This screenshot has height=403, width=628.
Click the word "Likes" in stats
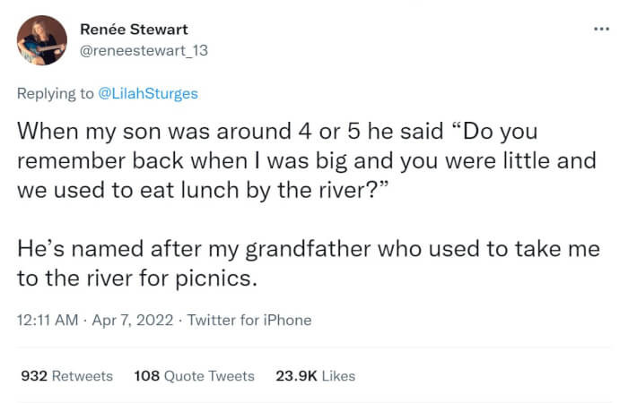pyautogui.click(x=337, y=376)
